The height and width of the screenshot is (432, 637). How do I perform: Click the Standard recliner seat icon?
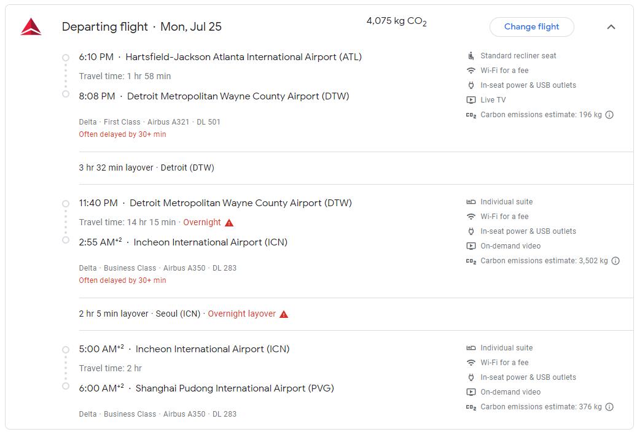point(471,56)
